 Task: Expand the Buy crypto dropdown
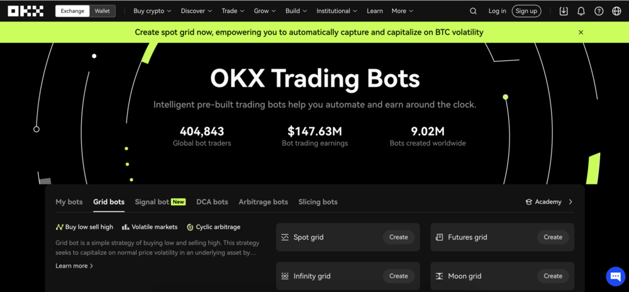[x=152, y=11]
